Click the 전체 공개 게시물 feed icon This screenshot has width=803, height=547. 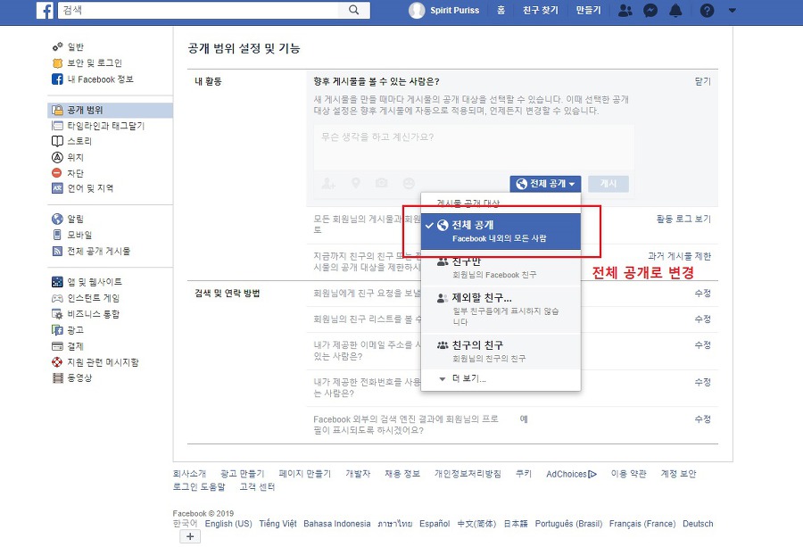click(57, 251)
